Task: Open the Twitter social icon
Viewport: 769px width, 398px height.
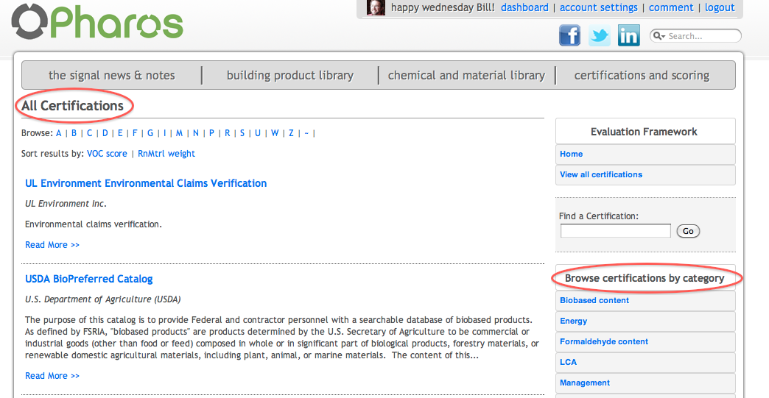Action: click(599, 35)
